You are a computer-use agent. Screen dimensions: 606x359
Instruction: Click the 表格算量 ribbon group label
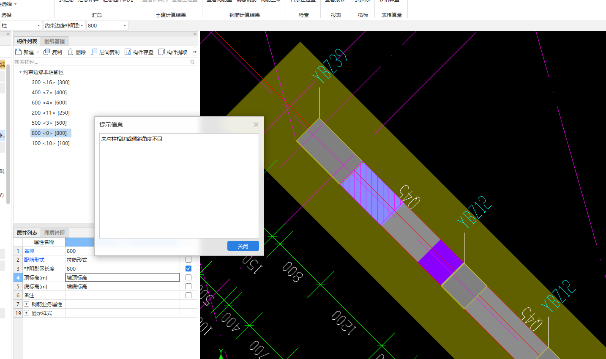coord(392,15)
